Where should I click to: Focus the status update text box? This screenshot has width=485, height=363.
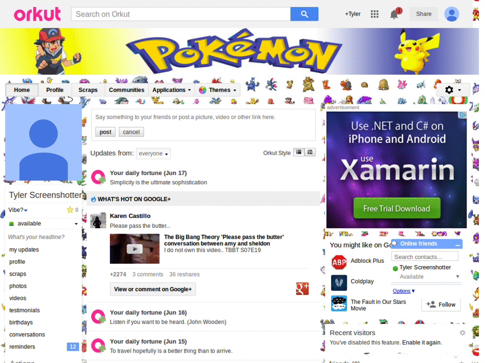coord(203,117)
